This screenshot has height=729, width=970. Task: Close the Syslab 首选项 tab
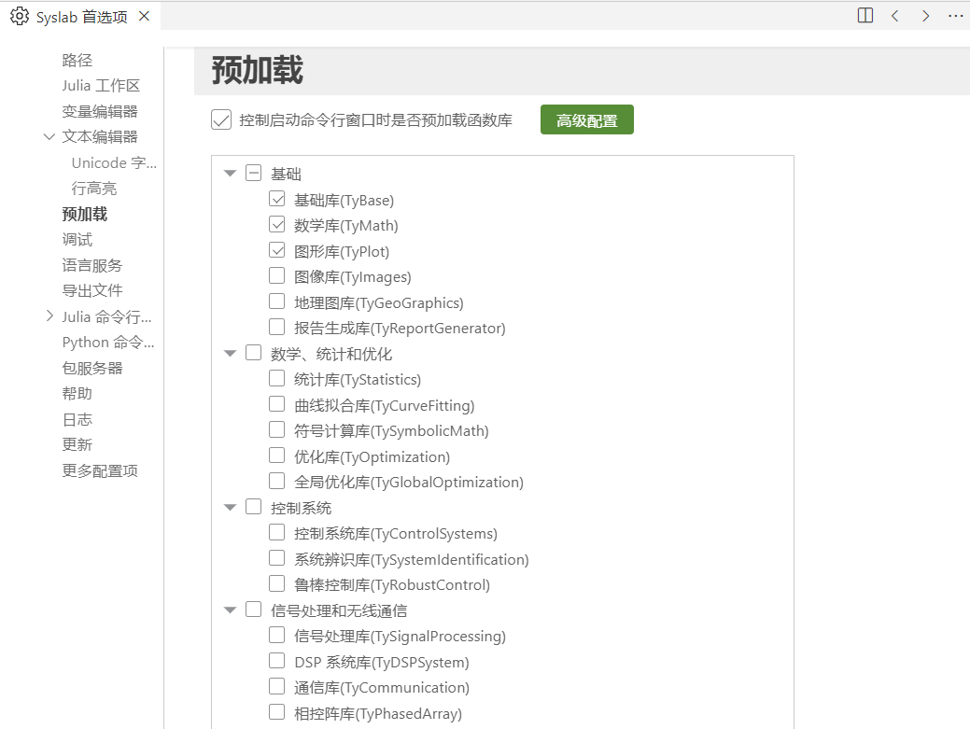[143, 17]
